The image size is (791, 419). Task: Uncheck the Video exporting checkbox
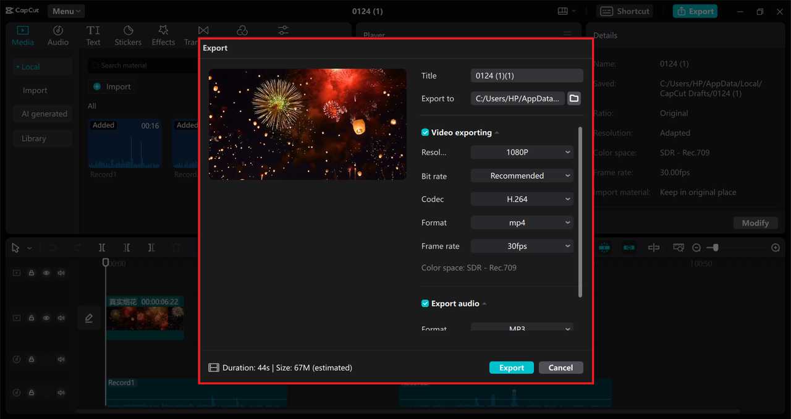pos(425,132)
